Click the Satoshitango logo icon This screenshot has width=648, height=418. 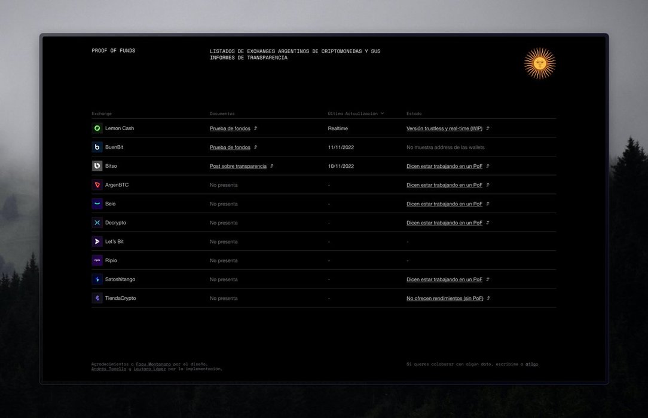[x=97, y=279]
